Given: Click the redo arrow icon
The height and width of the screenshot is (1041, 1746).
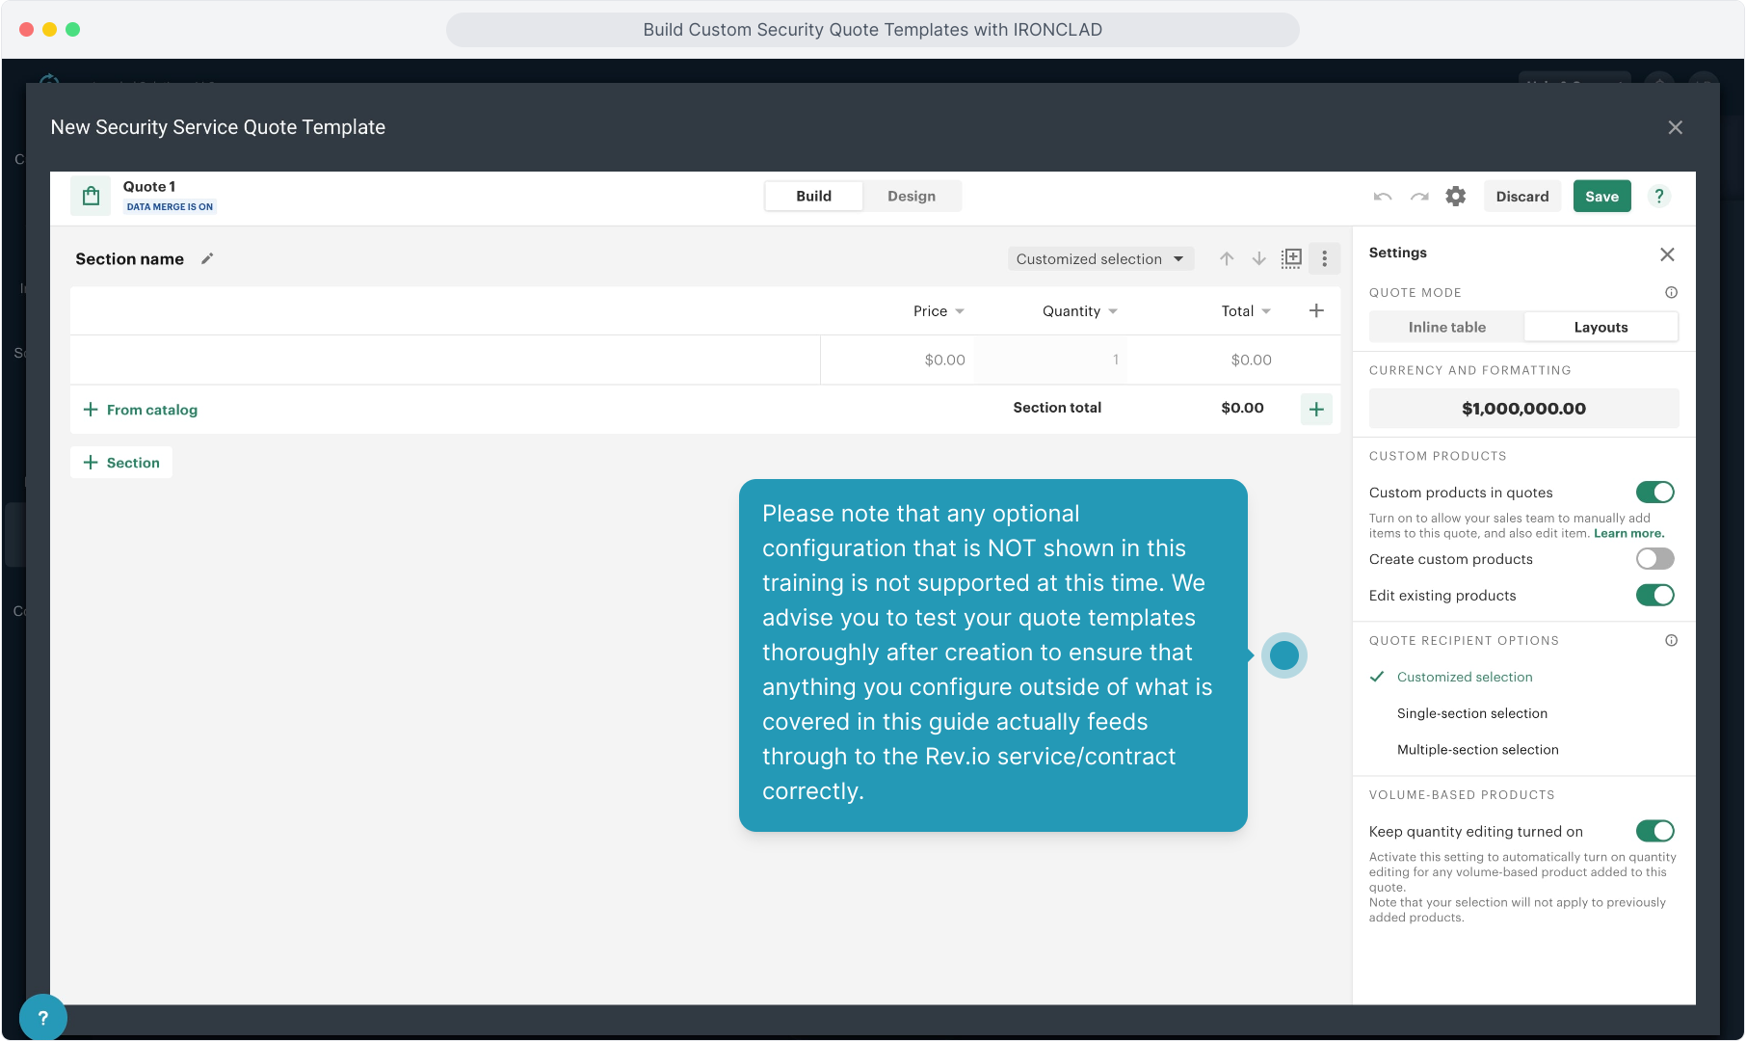Looking at the screenshot, I should tap(1419, 197).
